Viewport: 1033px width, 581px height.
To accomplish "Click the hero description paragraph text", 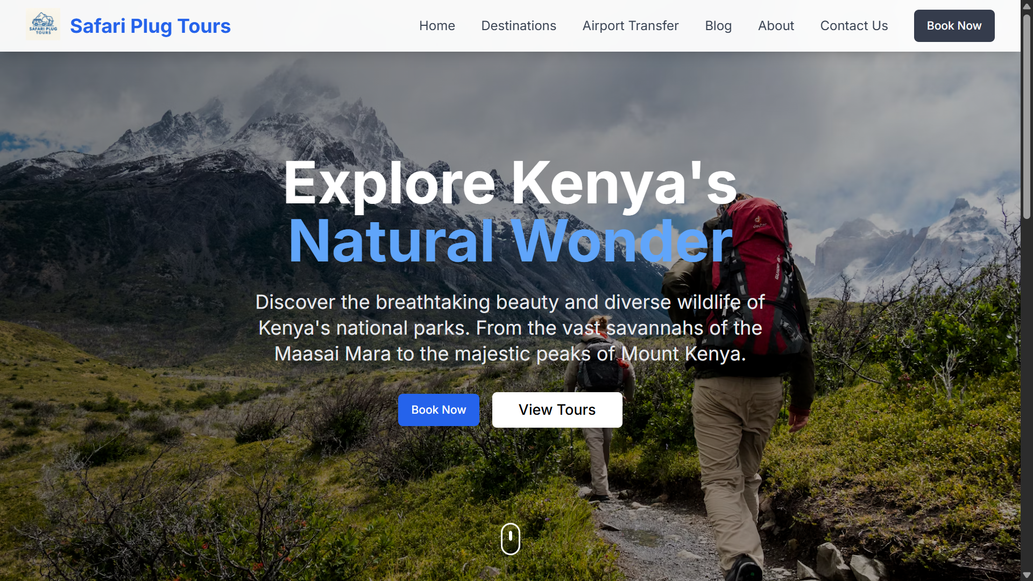I will (510, 328).
